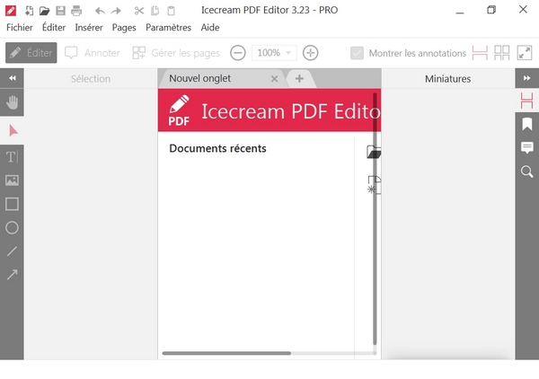This screenshot has width=539, height=379.
Task: Open the Insérer menu
Action: pyautogui.click(x=89, y=28)
